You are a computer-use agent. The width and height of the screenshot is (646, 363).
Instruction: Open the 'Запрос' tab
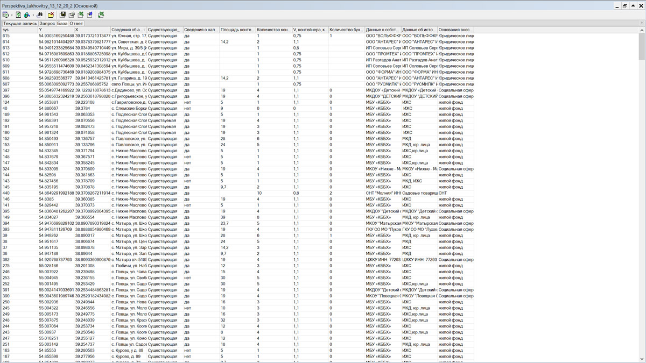(47, 24)
